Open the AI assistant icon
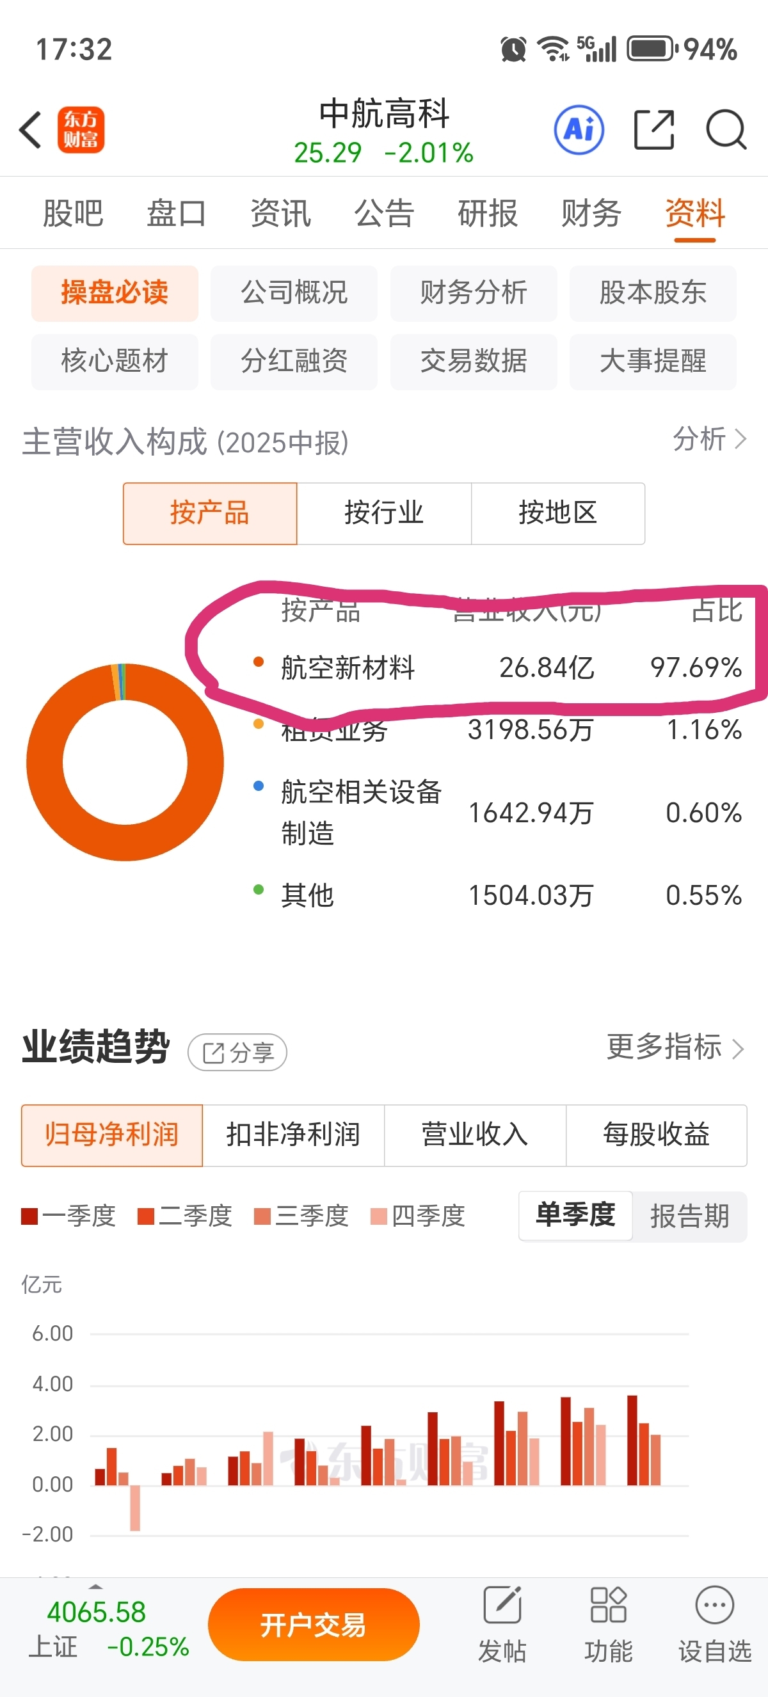 (x=579, y=130)
